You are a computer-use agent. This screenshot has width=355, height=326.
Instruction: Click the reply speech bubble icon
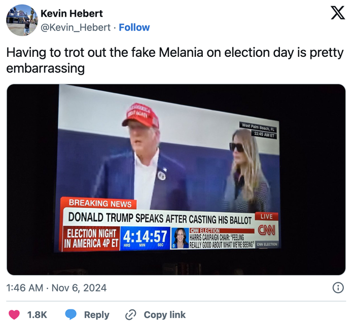[x=72, y=315]
